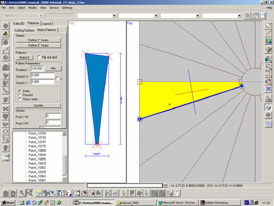Viewport: 274px width, 206px height.
Task: Open the File menu
Action: 4,8
